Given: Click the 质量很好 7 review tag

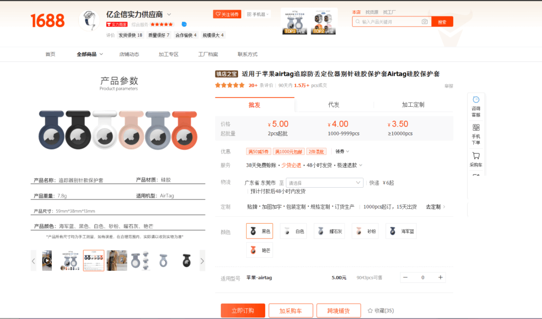Looking at the screenshot, I should (x=159, y=35).
